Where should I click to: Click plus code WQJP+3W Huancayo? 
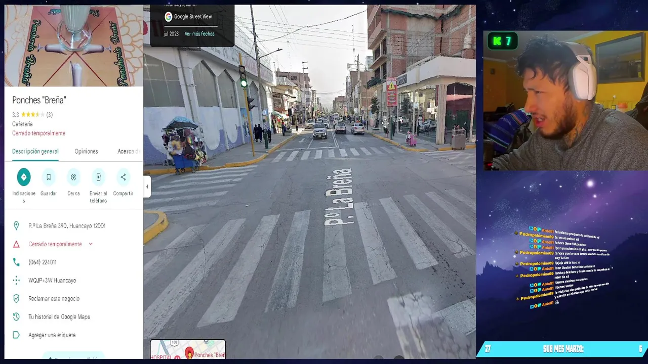[52, 281]
